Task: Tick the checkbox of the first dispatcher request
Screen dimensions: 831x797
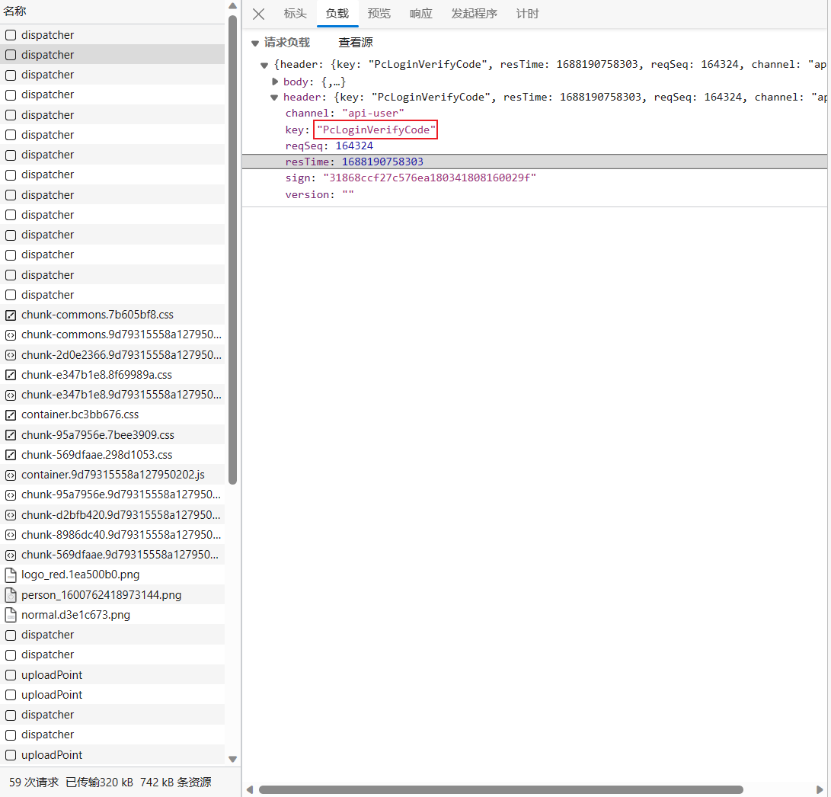Action: (x=11, y=35)
